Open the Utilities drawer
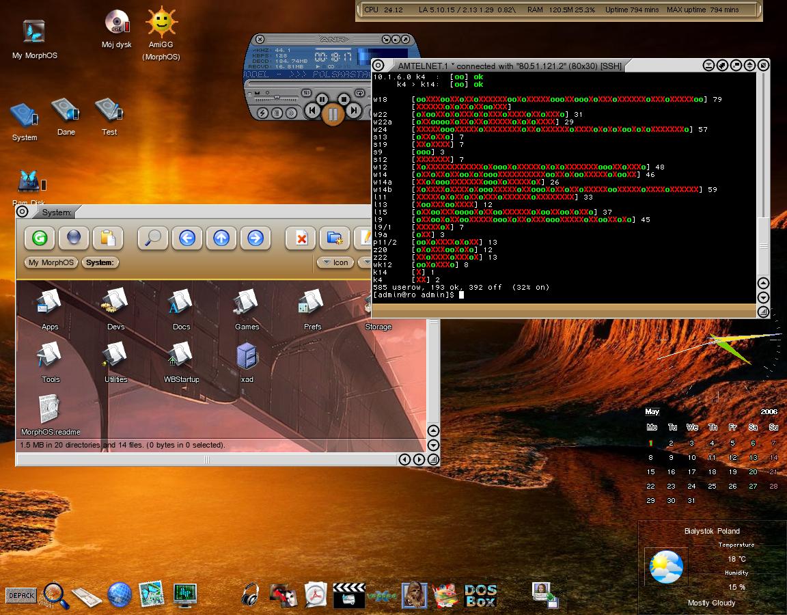 click(x=115, y=355)
